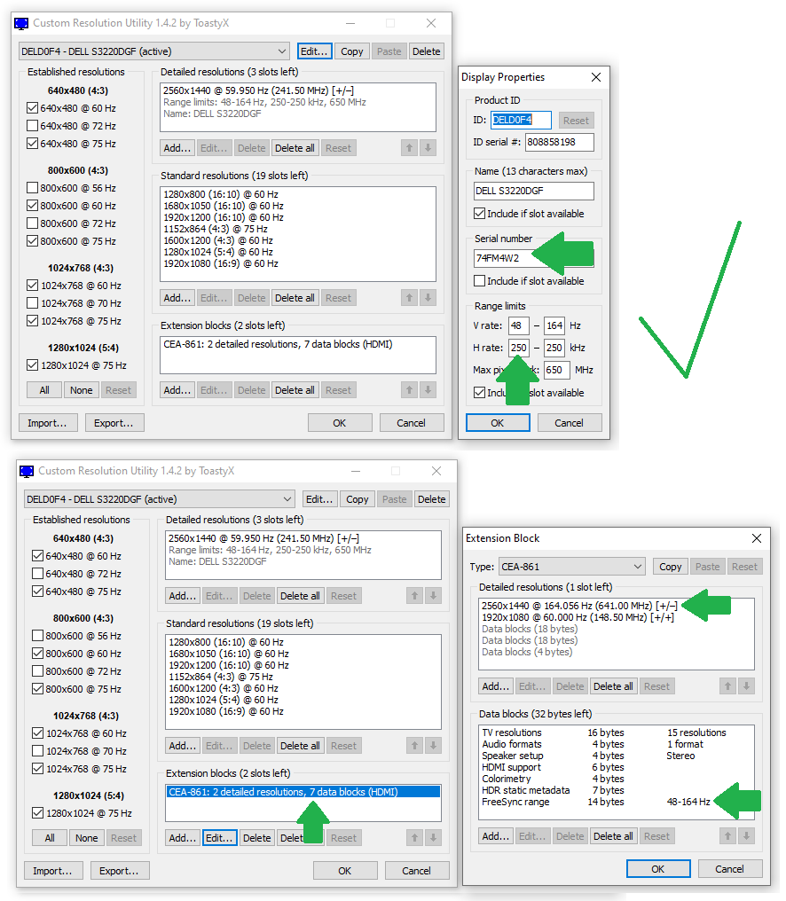Click Delete all under Extension Block detailed resolutions
This screenshot has width=786, height=901.
613,686
